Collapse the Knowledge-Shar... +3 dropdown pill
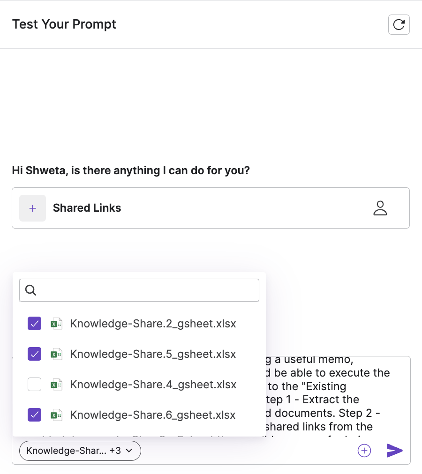 coord(80,451)
